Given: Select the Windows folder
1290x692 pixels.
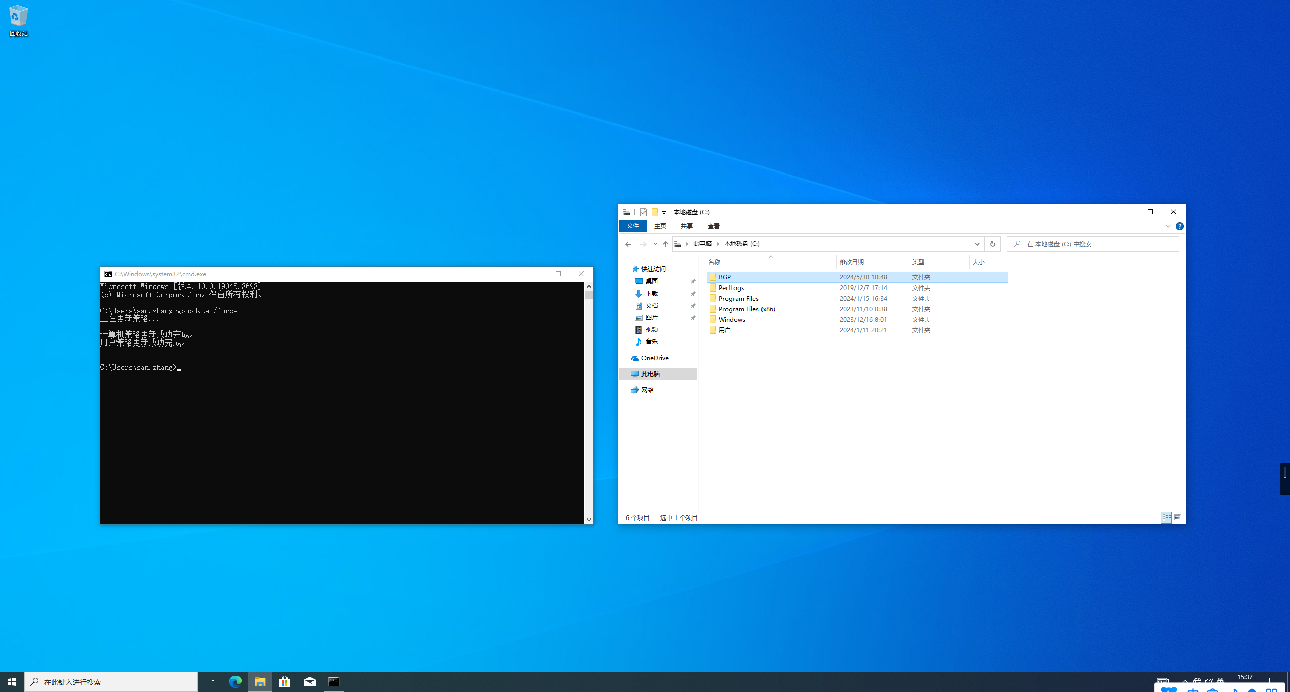Looking at the screenshot, I should (857, 320).
